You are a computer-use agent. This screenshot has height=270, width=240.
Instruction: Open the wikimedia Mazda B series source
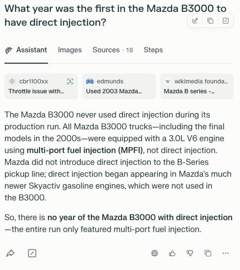[x=197, y=86]
